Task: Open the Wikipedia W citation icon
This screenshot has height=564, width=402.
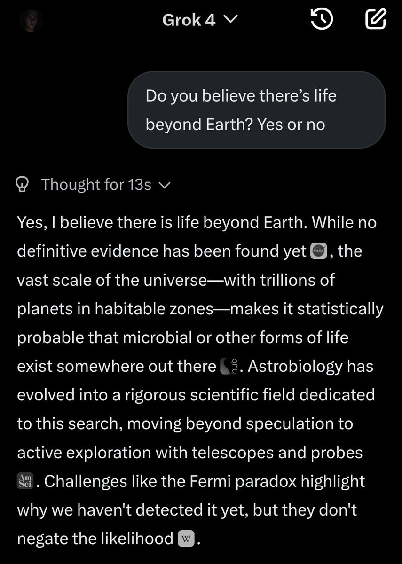Action: pos(186,538)
